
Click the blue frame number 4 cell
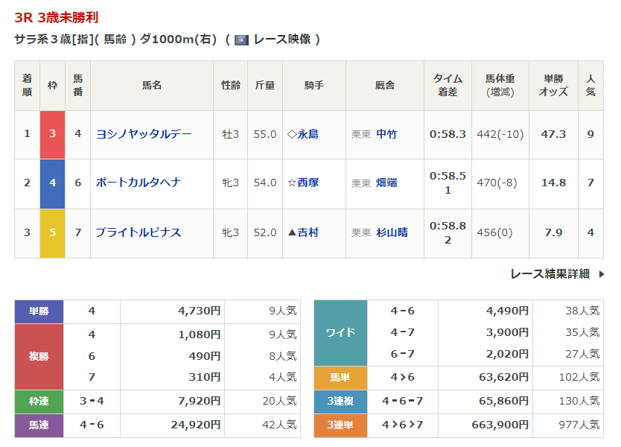(52, 183)
